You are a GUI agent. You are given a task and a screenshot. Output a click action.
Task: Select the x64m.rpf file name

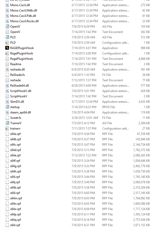coord(16,198)
